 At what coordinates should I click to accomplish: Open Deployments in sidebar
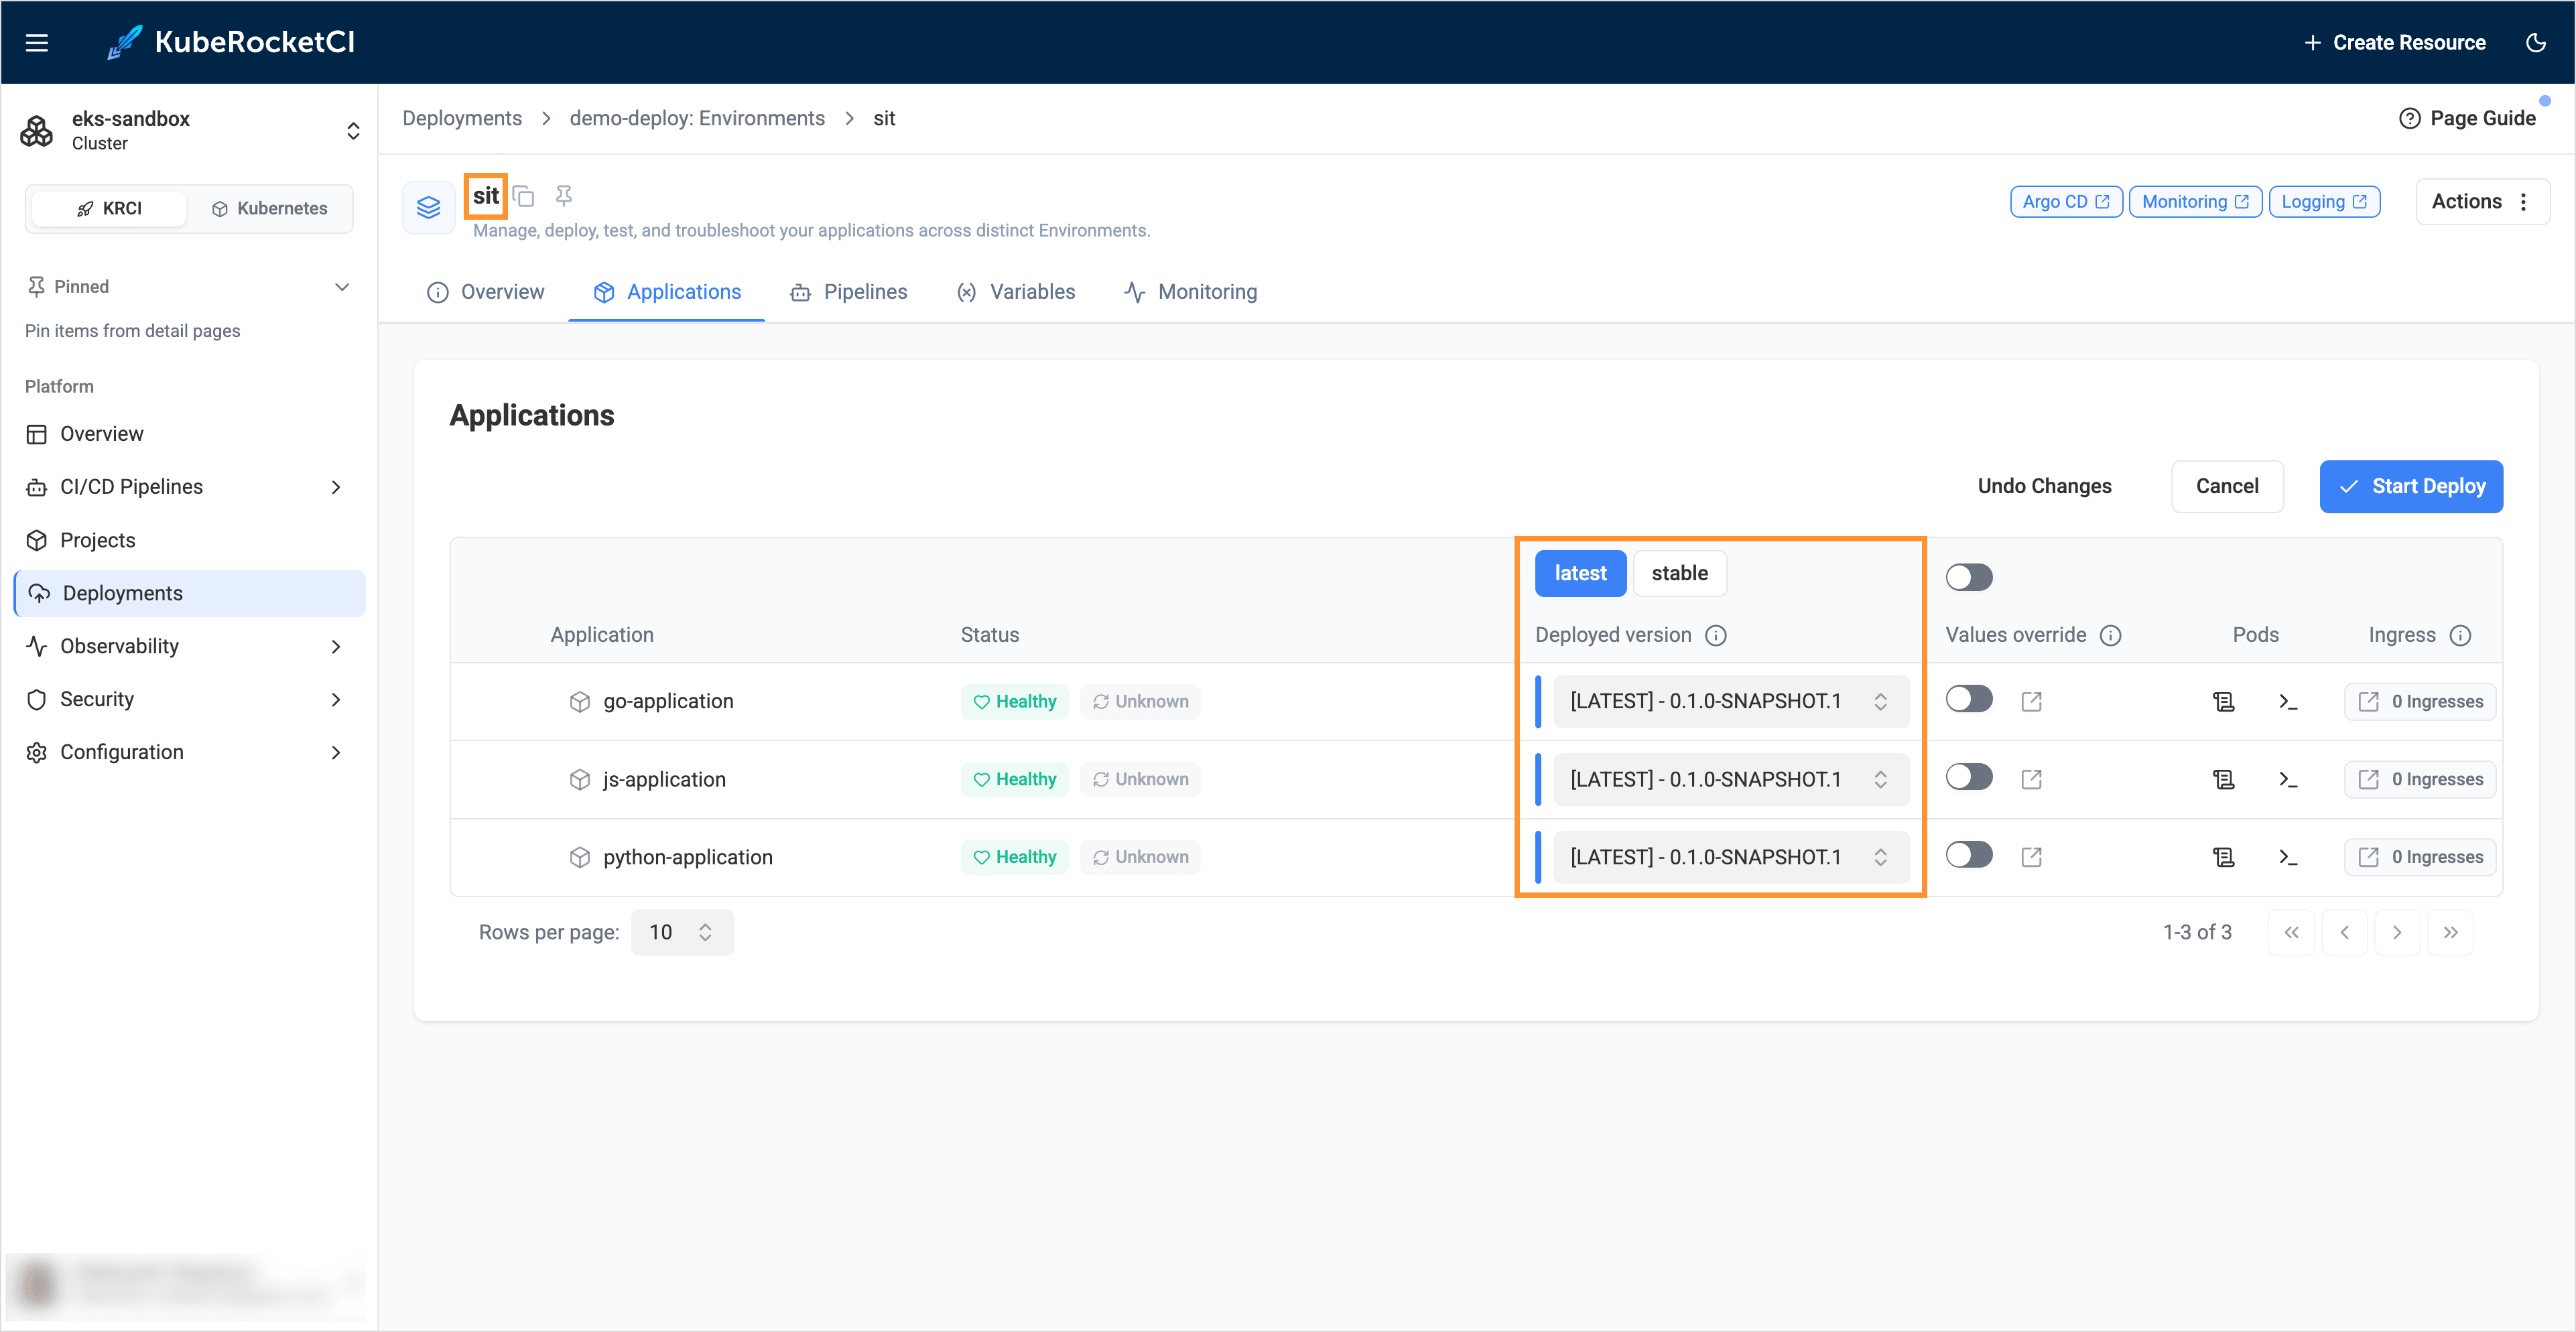point(189,593)
